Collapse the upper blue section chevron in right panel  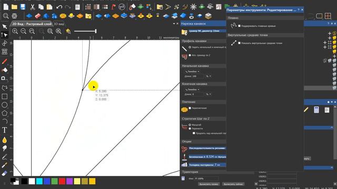[332, 128]
